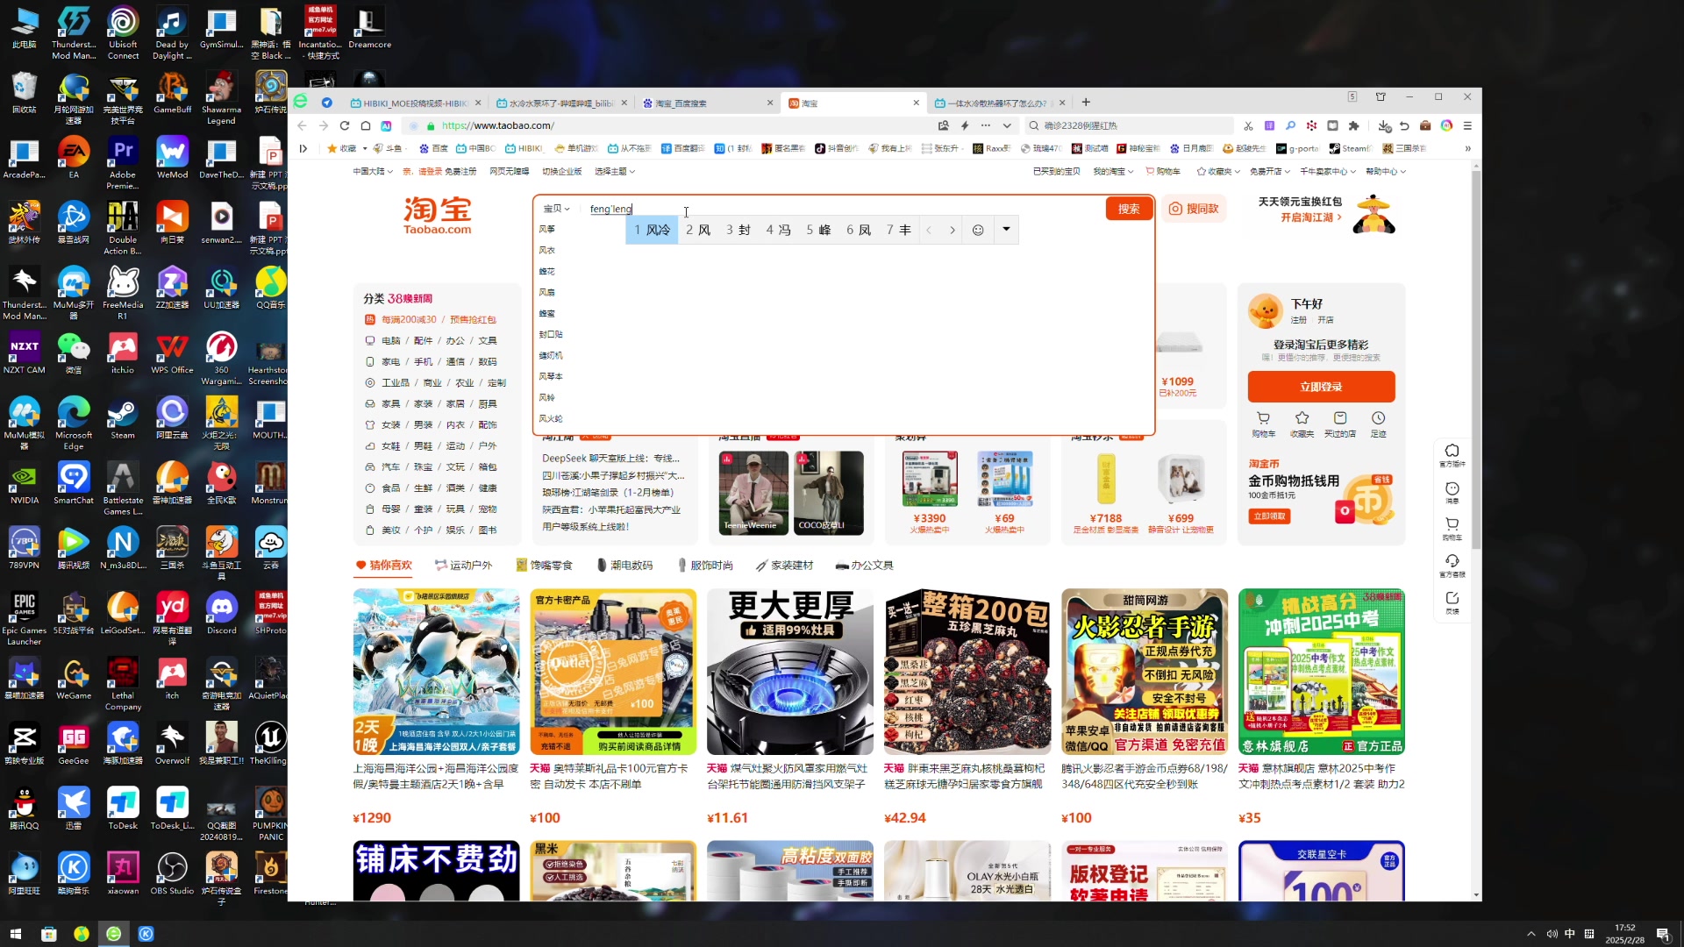
Task: Select the 风衣 search suggestion
Action: 546,250
